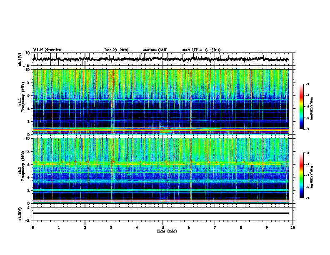Click the "VLF Spectra" plot title

coord(47,50)
